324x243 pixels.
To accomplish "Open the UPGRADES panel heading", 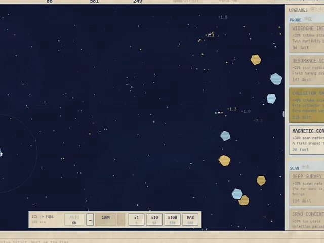I will pos(298,10).
